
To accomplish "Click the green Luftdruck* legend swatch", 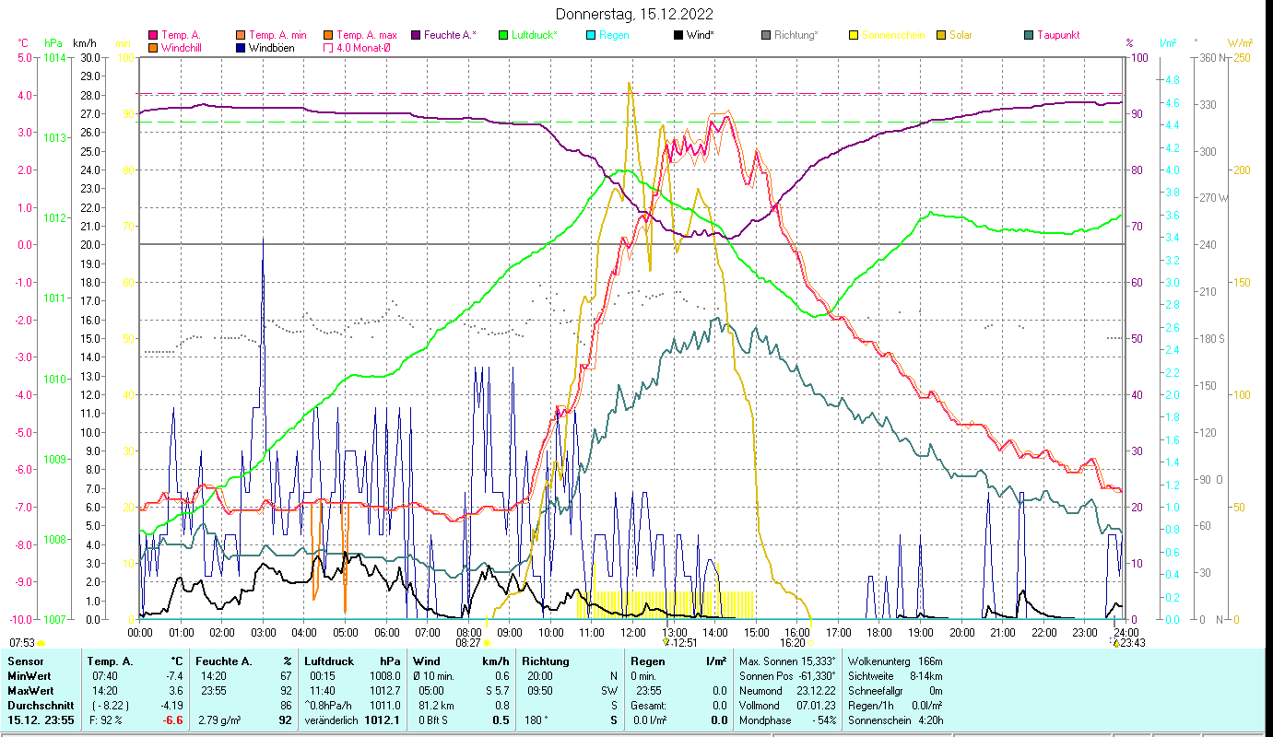I will [503, 35].
